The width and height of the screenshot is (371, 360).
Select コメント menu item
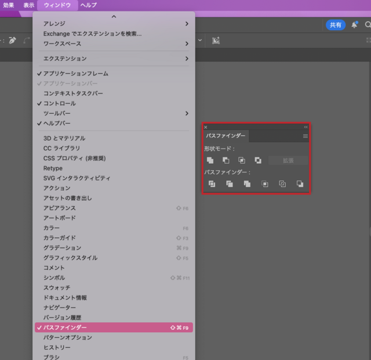[114, 268]
